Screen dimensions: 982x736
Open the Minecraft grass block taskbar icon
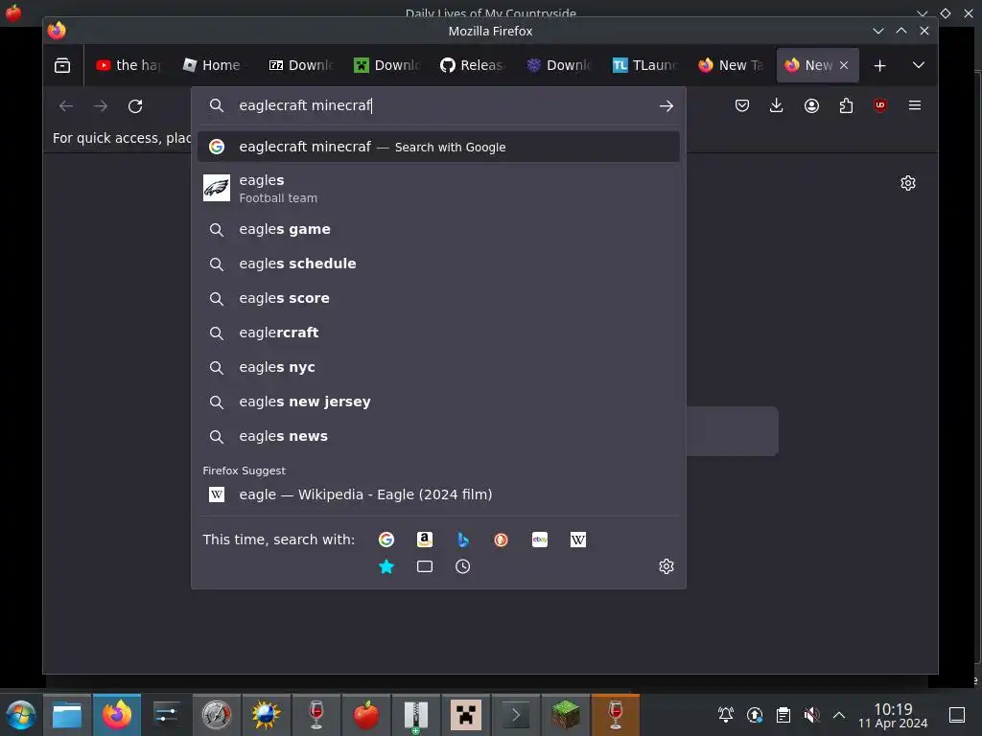566,715
